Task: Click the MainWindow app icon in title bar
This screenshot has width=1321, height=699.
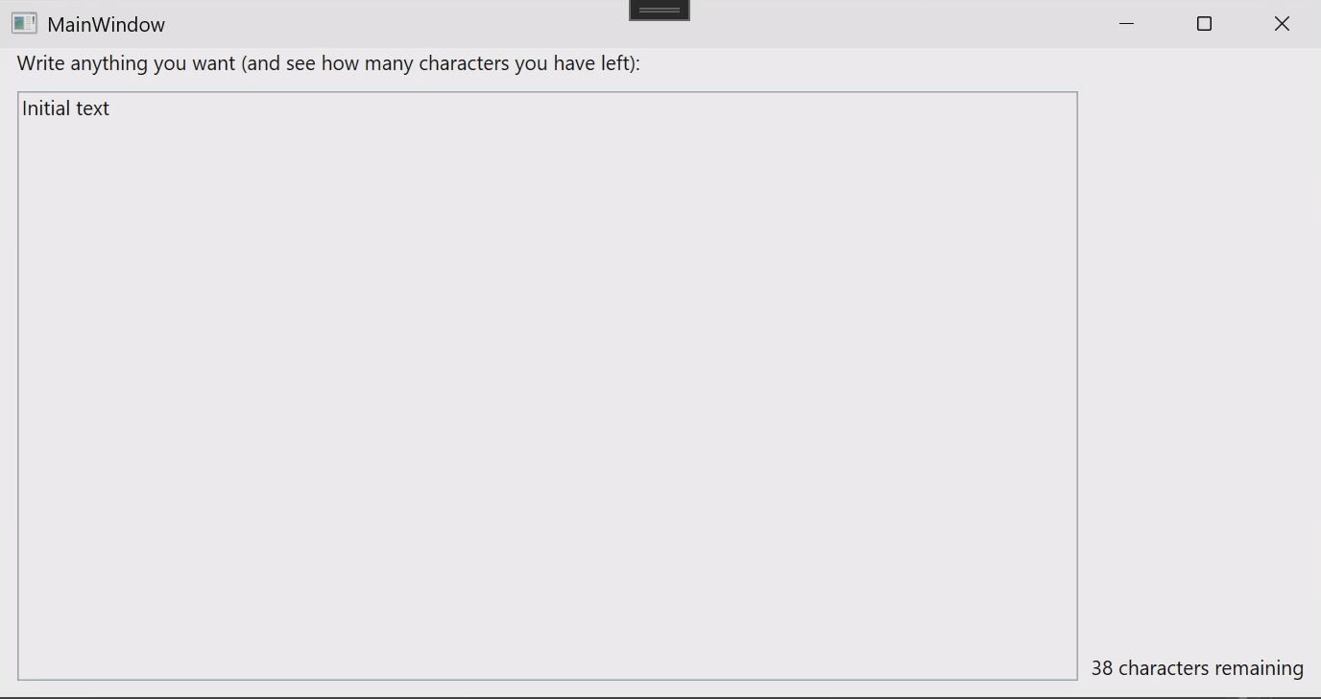Action: (x=24, y=24)
